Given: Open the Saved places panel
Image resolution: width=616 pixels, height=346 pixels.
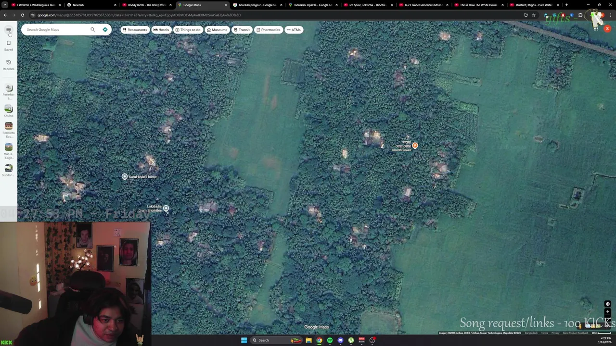Looking at the screenshot, I should coord(8,45).
